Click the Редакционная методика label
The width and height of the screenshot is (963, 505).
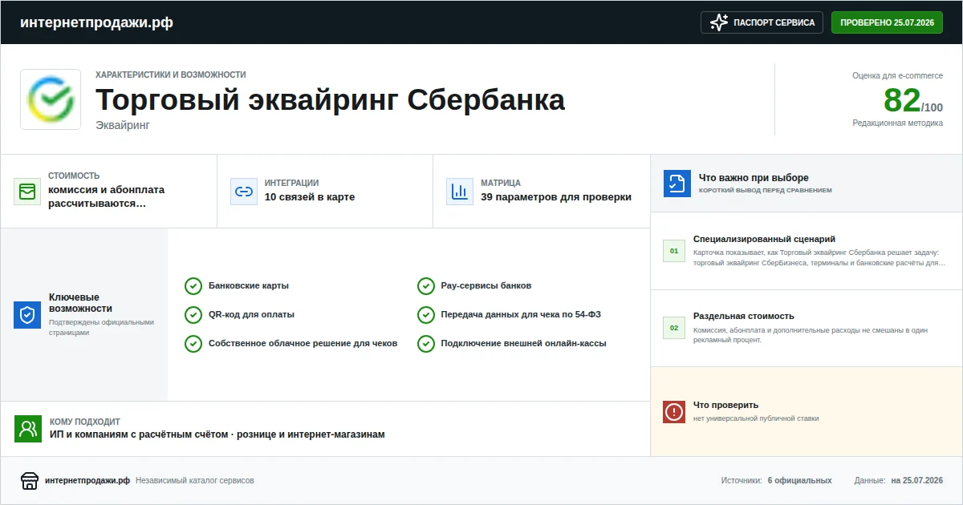897,123
